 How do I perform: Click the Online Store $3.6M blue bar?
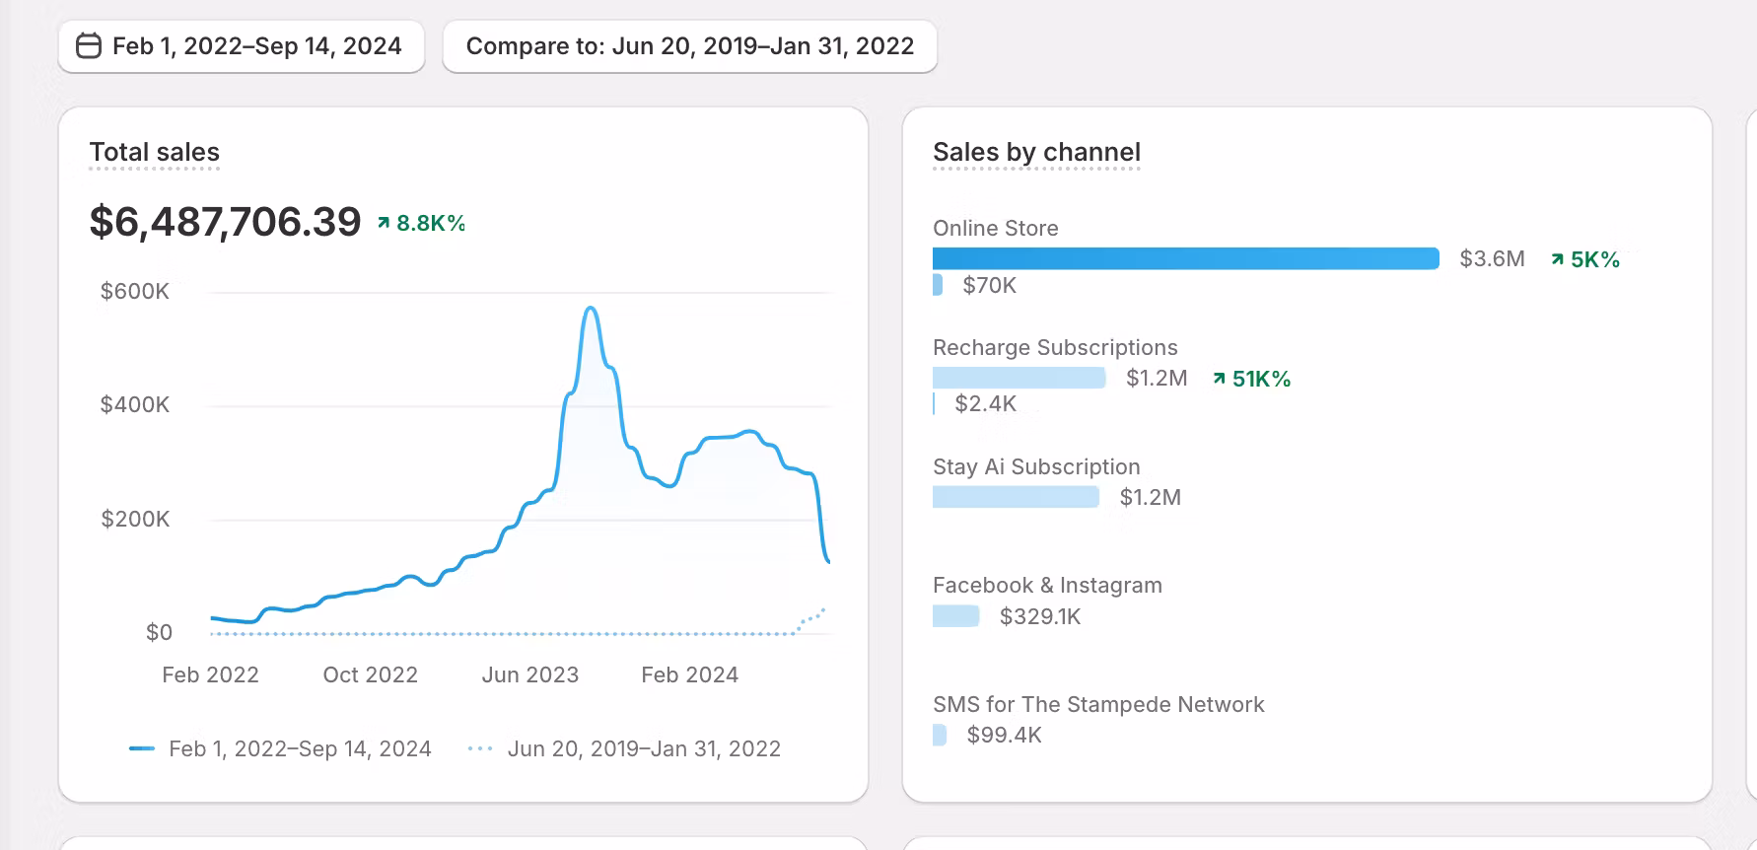[1185, 258]
